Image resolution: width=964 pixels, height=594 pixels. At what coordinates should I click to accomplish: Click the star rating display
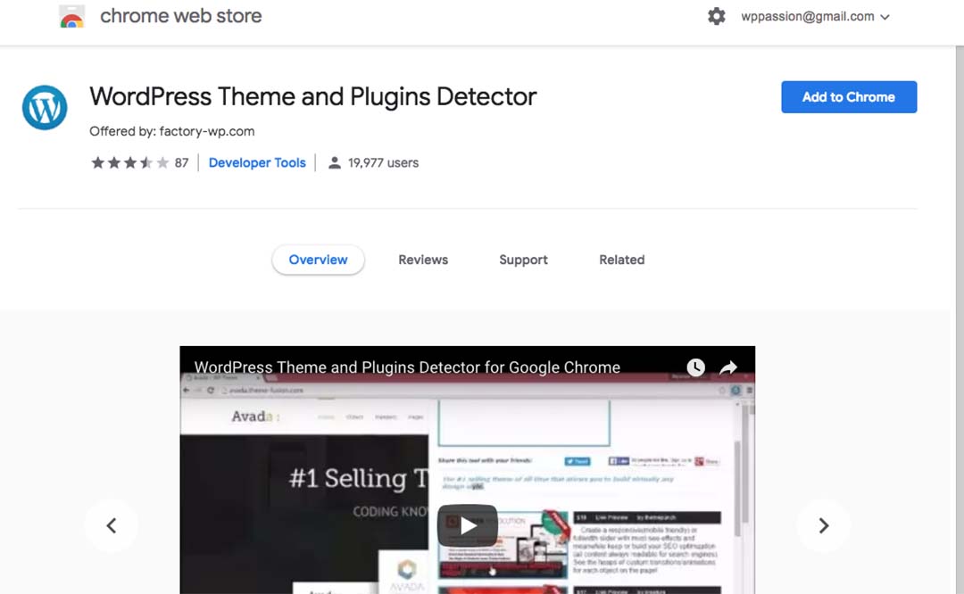(x=129, y=163)
